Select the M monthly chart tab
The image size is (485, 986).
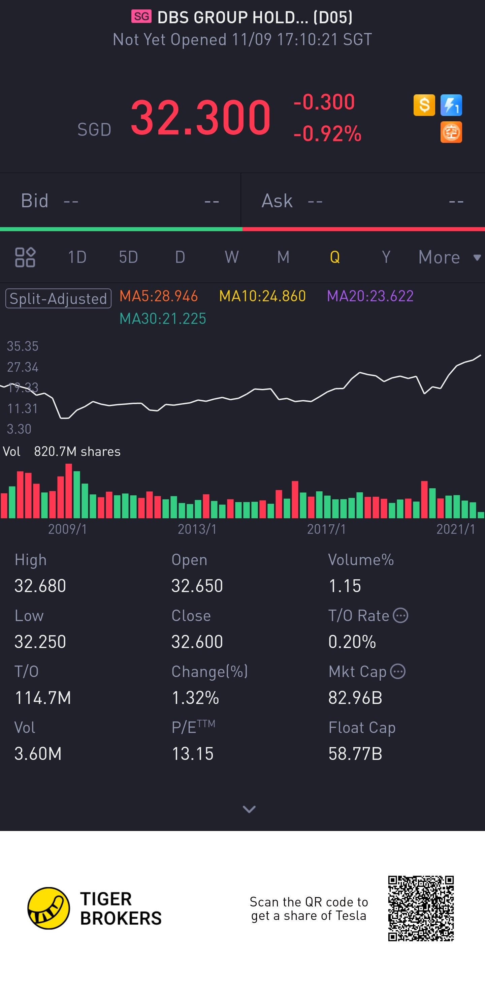click(284, 257)
